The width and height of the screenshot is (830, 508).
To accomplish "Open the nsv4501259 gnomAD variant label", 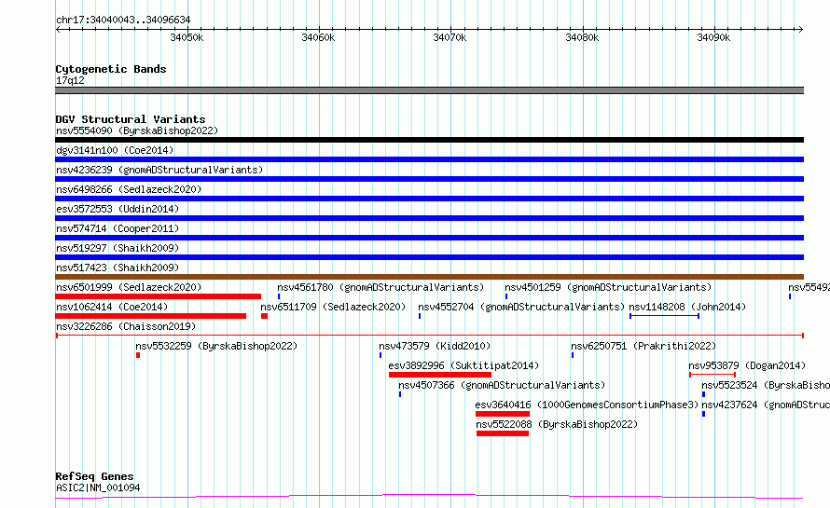I will click(x=608, y=287).
